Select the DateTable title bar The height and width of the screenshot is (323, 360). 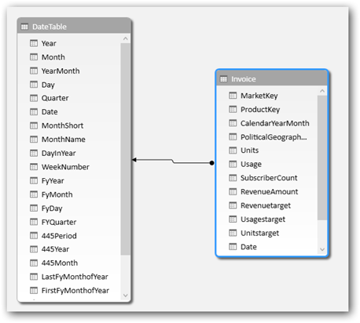(x=74, y=27)
